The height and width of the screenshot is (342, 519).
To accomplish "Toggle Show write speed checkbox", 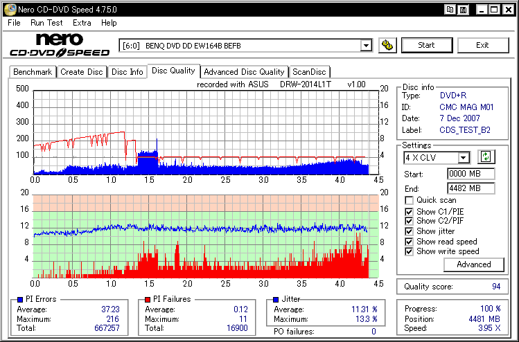I will (409, 251).
